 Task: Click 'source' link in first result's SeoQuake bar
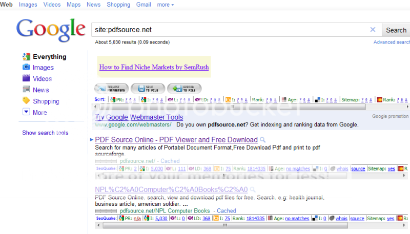click(358, 168)
